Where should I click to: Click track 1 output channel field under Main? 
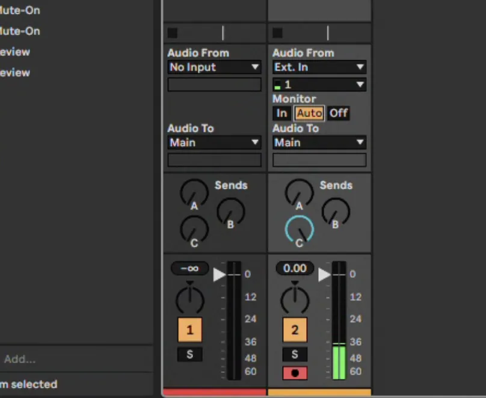pyautogui.click(x=215, y=160)
